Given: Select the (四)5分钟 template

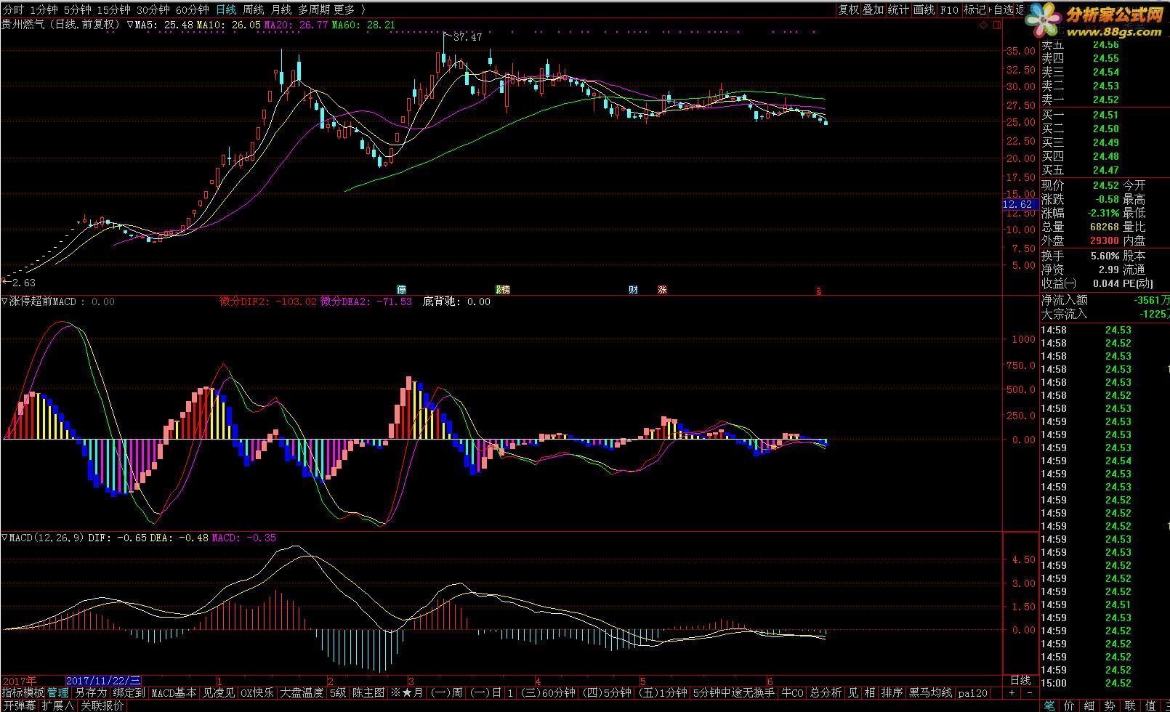Looking at the screenshot, I should point(607,693).
